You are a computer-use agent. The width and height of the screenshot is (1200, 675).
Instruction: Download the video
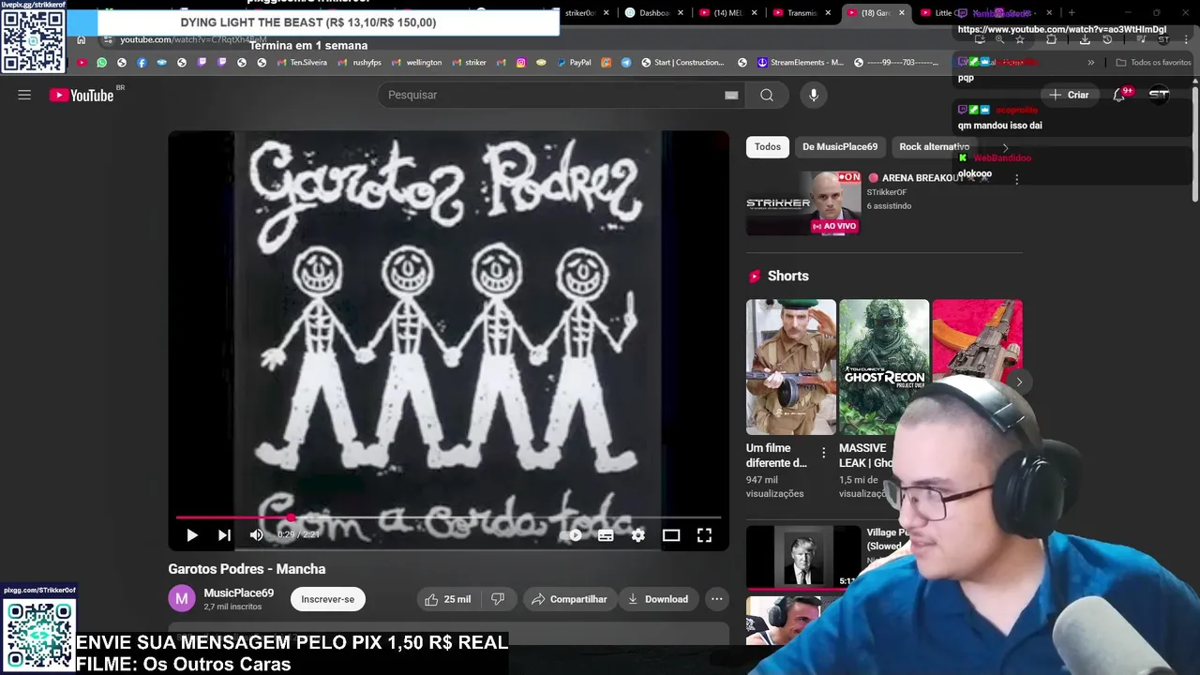click(657, 599)
